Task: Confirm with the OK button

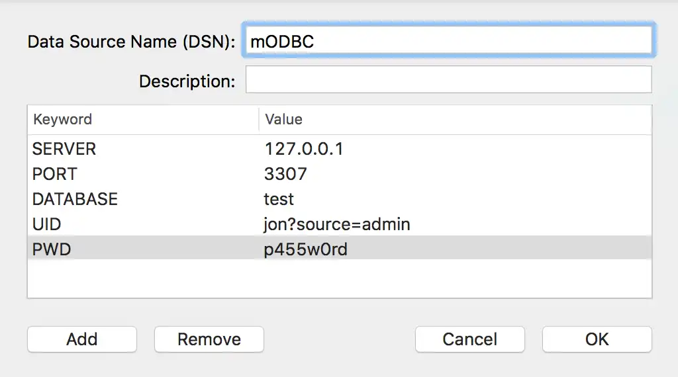Action: (x=597, y=339)
